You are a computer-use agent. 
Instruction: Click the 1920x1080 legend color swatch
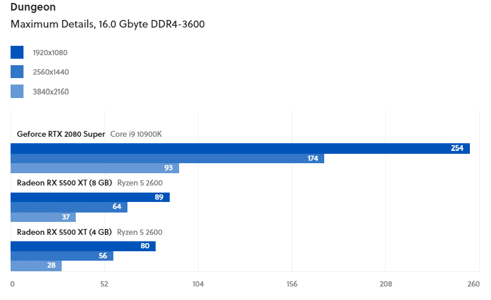tap(17, 52)
